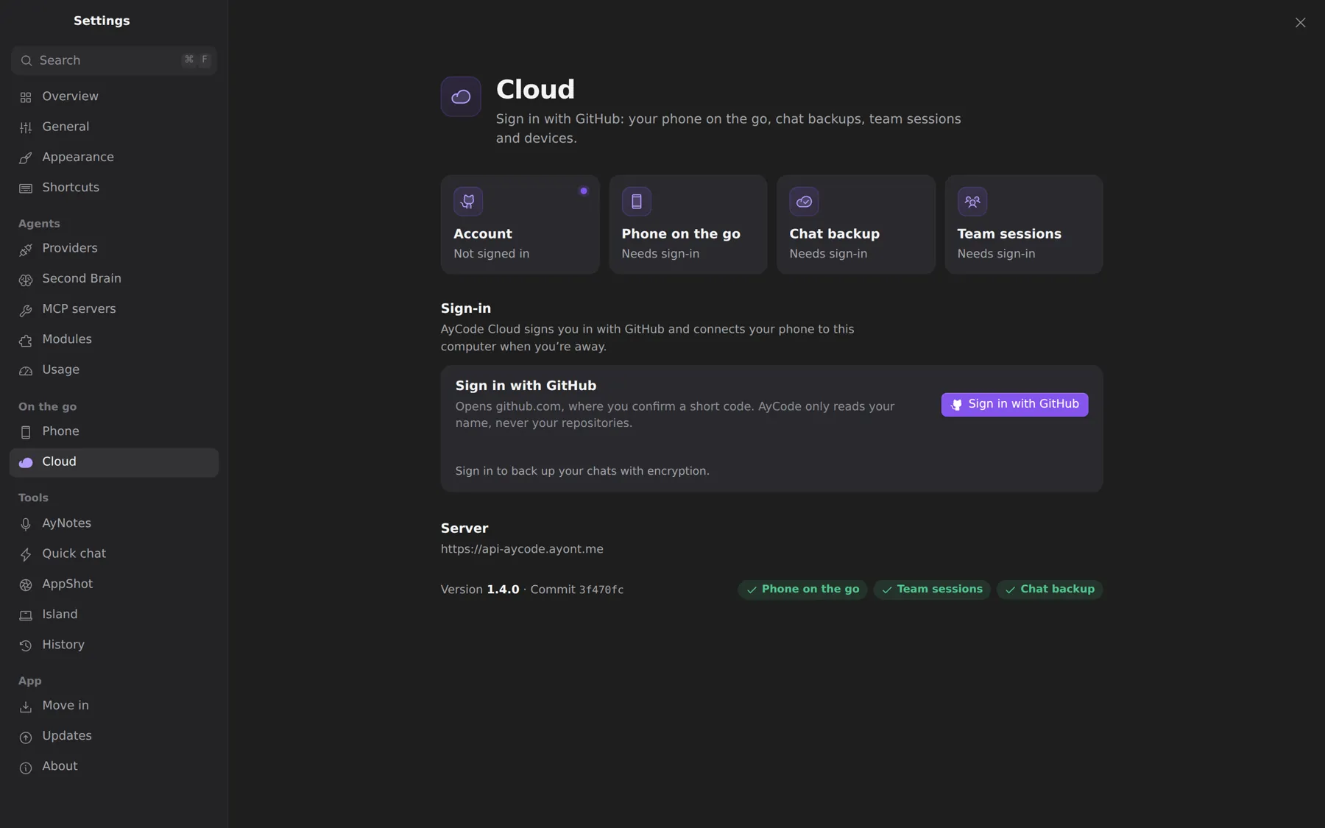Screen dimensions: 1325x828
Task: Click the cloud-check icon on Chat backup card
Action: [804, 201]
